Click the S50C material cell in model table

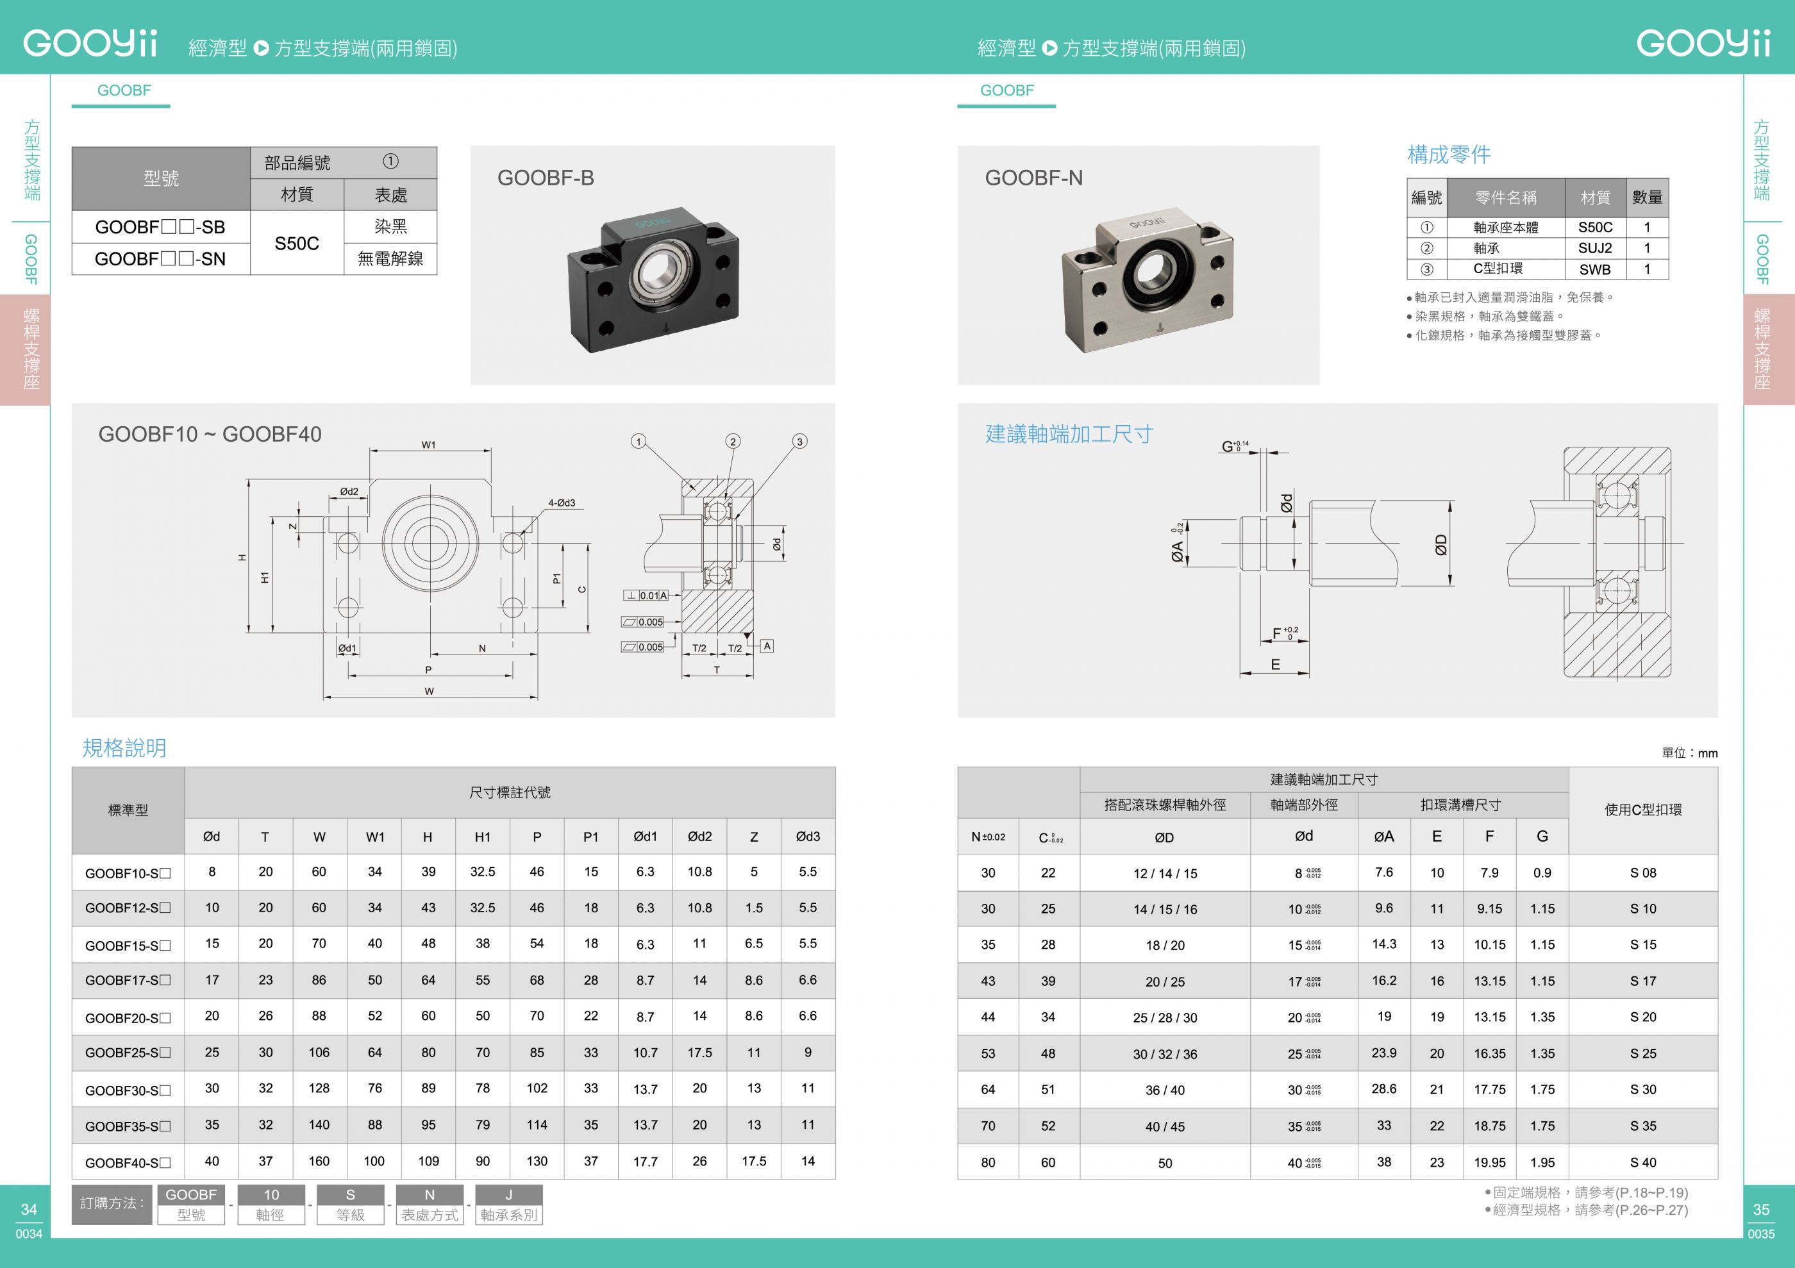297,243
